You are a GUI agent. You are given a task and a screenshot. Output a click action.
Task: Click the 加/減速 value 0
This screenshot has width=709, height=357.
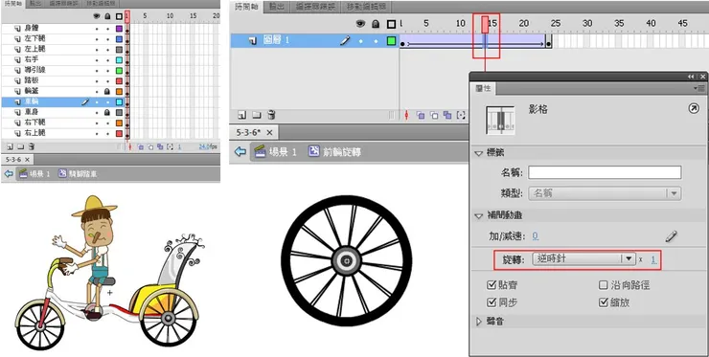535,235
